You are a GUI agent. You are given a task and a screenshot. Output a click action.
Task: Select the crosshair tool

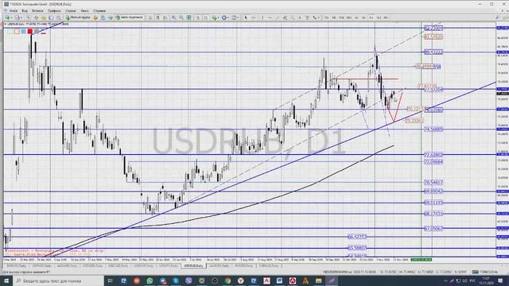click(254, 17)
